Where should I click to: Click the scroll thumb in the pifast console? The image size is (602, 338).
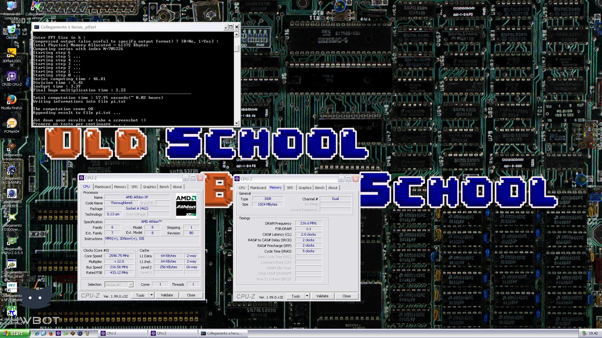click(x=237, y=49)
